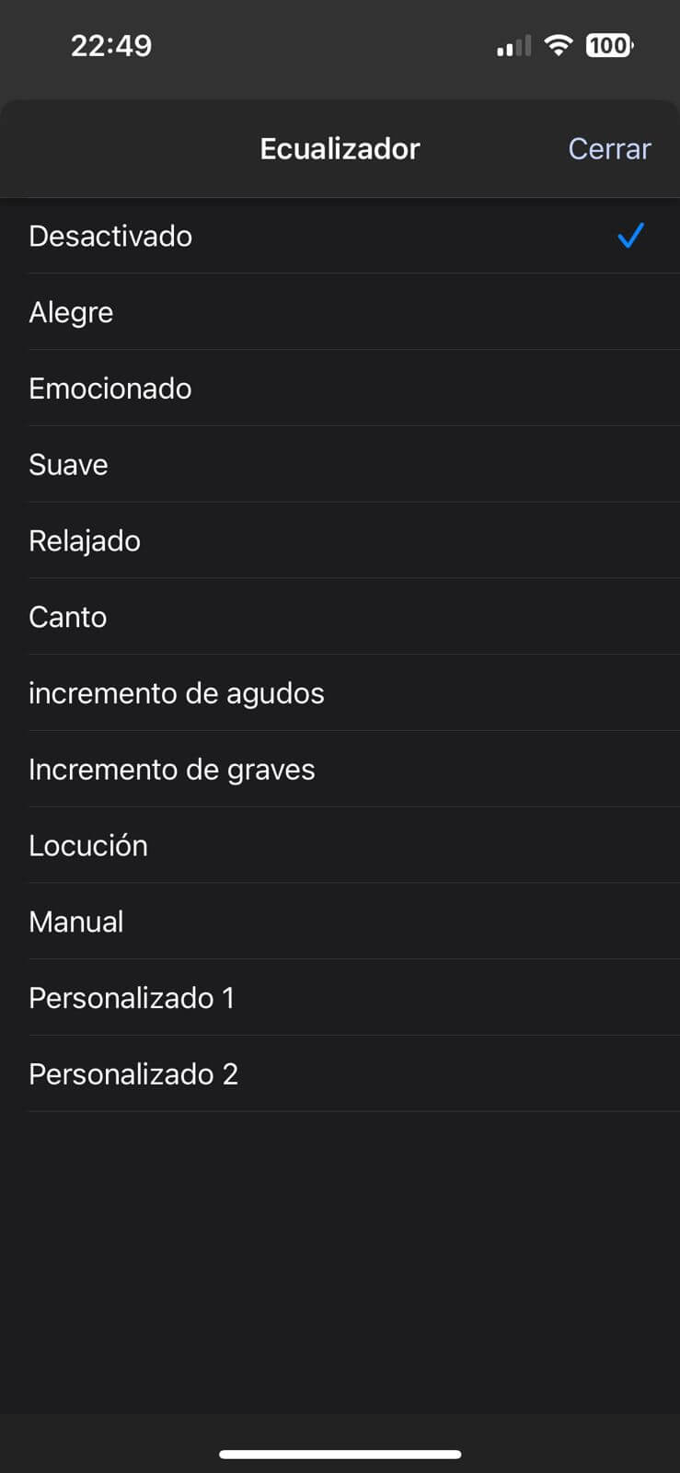Choose the Alegre equalizer preset
680x1473 pixels.
coord(72,312)
